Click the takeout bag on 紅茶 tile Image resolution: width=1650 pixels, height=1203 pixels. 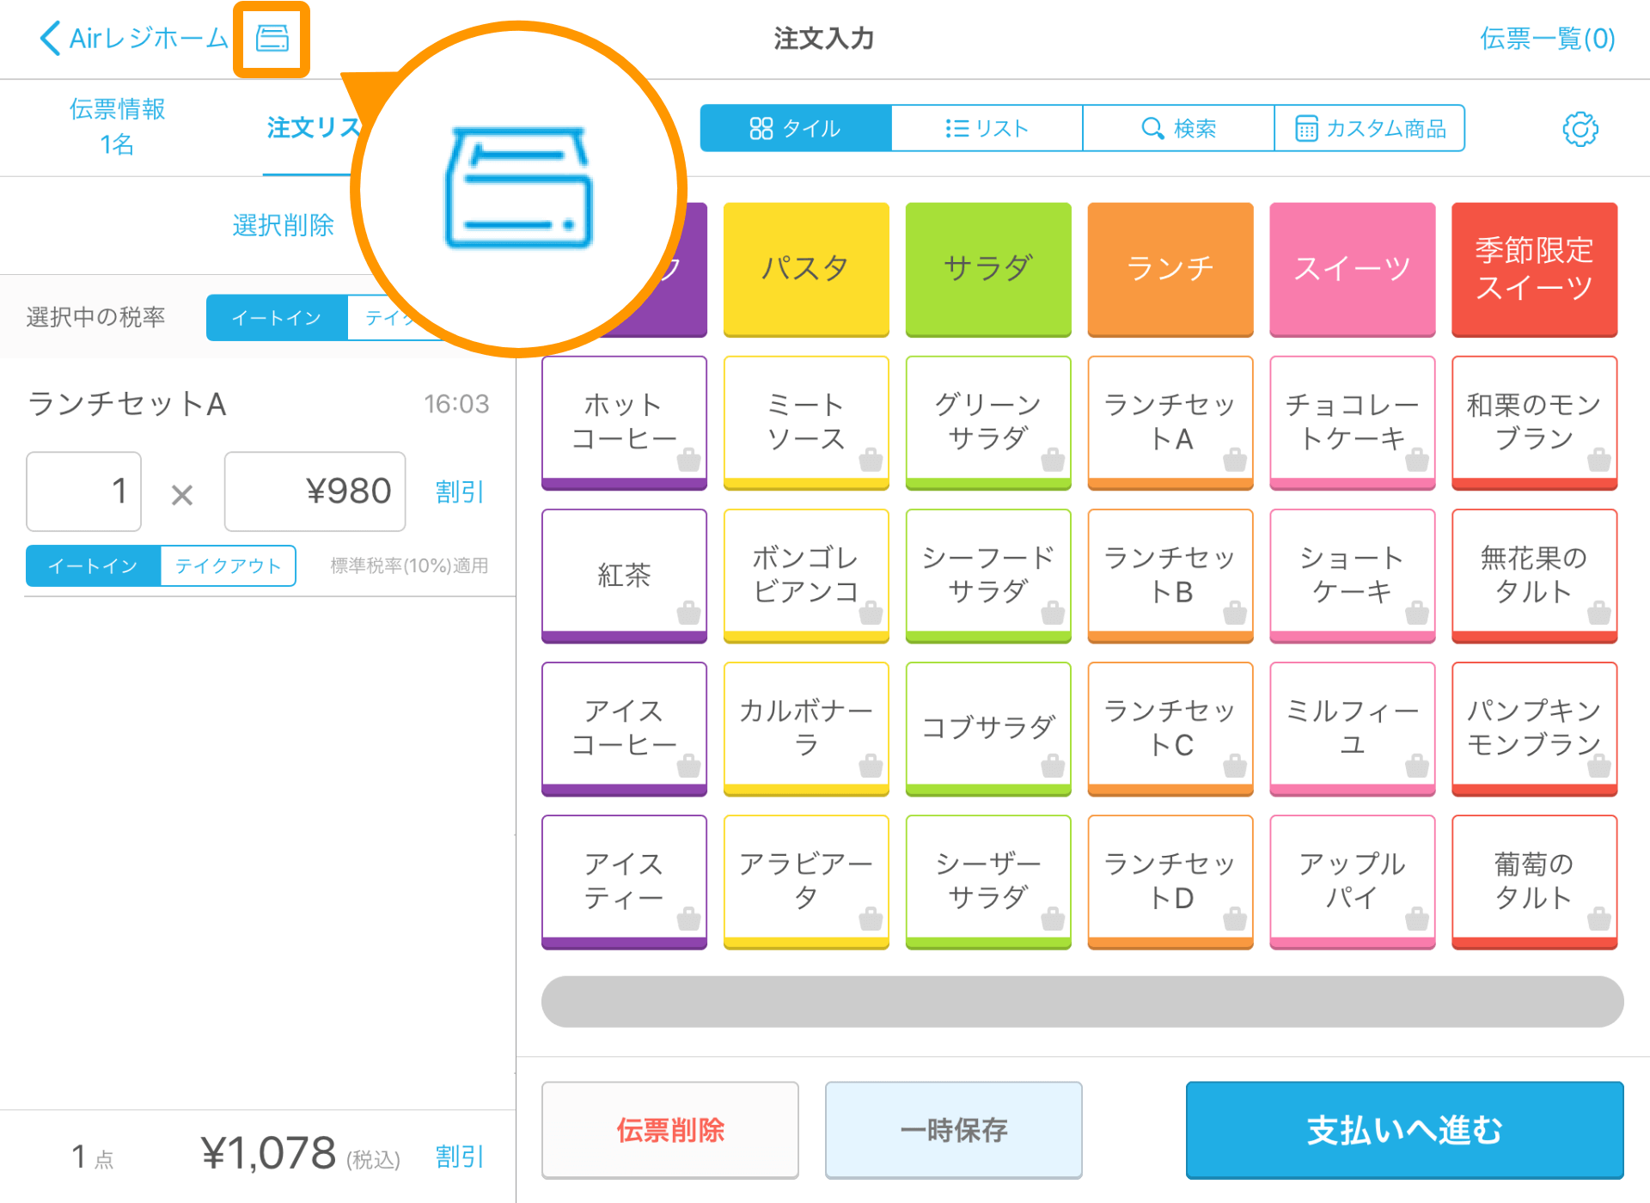pos(688,613)
